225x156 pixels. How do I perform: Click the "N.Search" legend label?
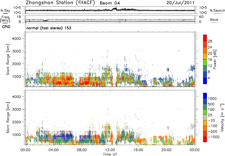click(x=217, y=10)
